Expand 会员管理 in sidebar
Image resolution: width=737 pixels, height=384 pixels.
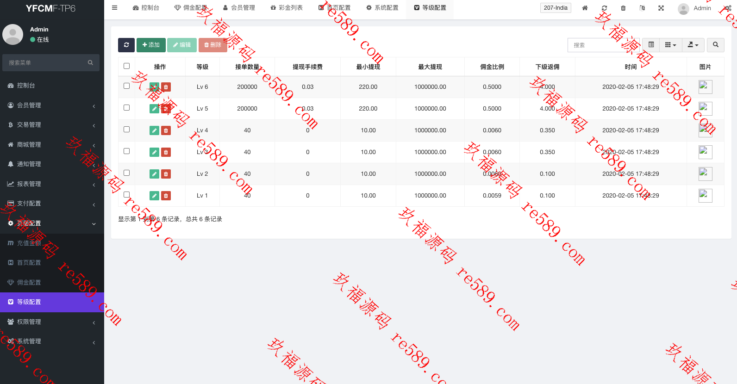(52, 105)
